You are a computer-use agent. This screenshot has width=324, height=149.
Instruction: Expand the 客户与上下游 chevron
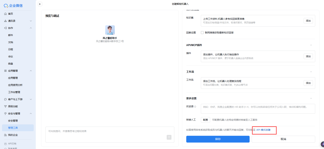point(31,99)
